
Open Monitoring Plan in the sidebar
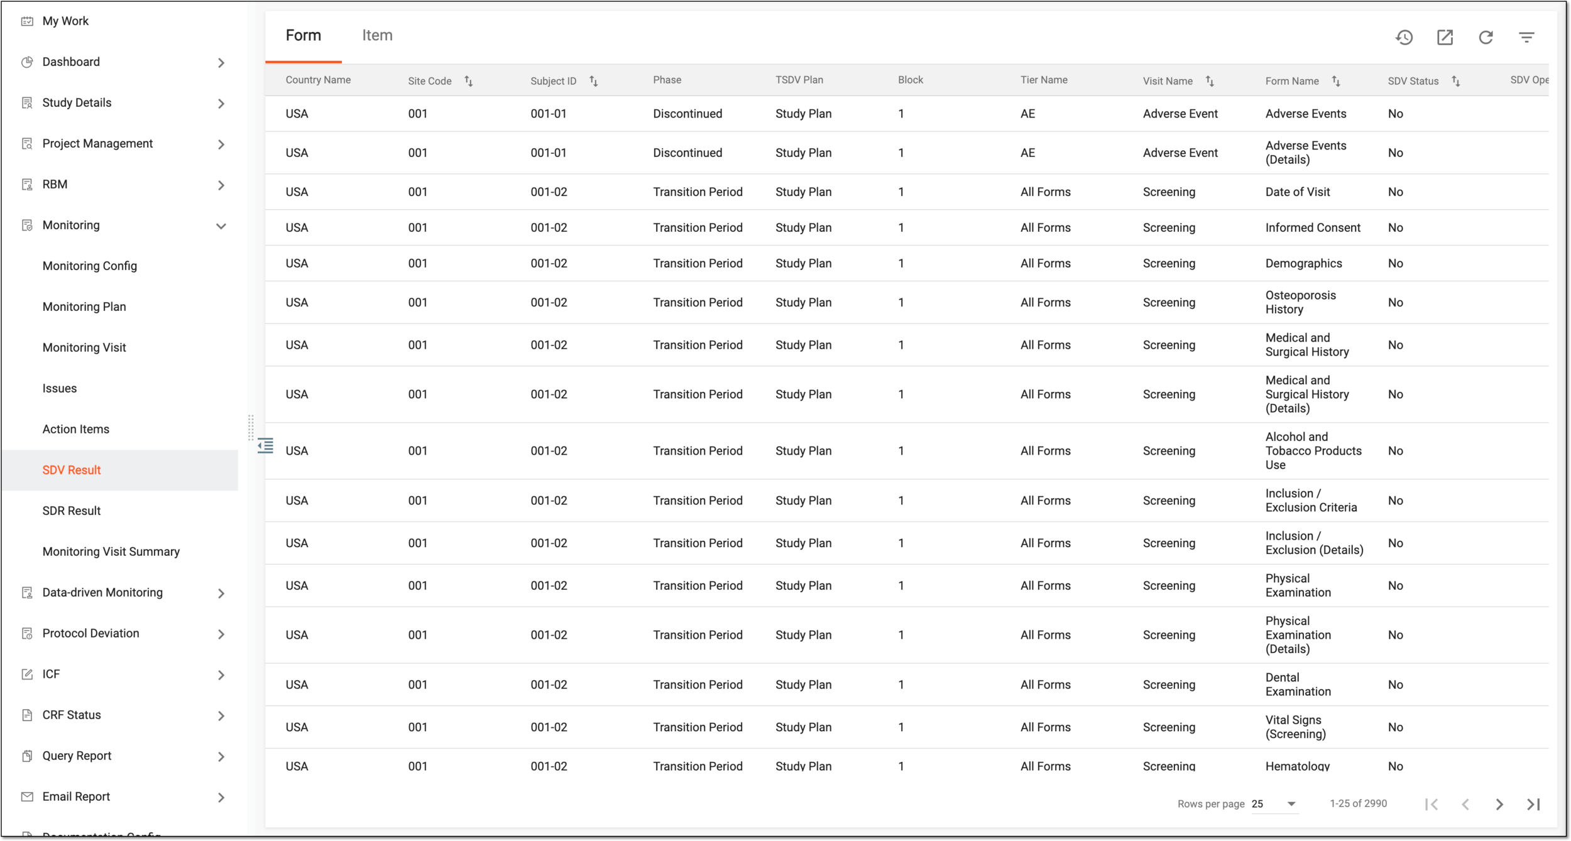point(84,307)
